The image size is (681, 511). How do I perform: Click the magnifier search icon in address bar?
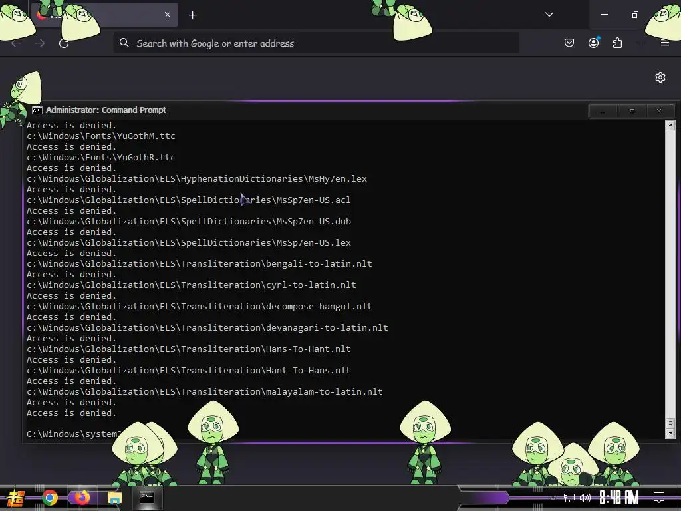click(x=124, y=43)
